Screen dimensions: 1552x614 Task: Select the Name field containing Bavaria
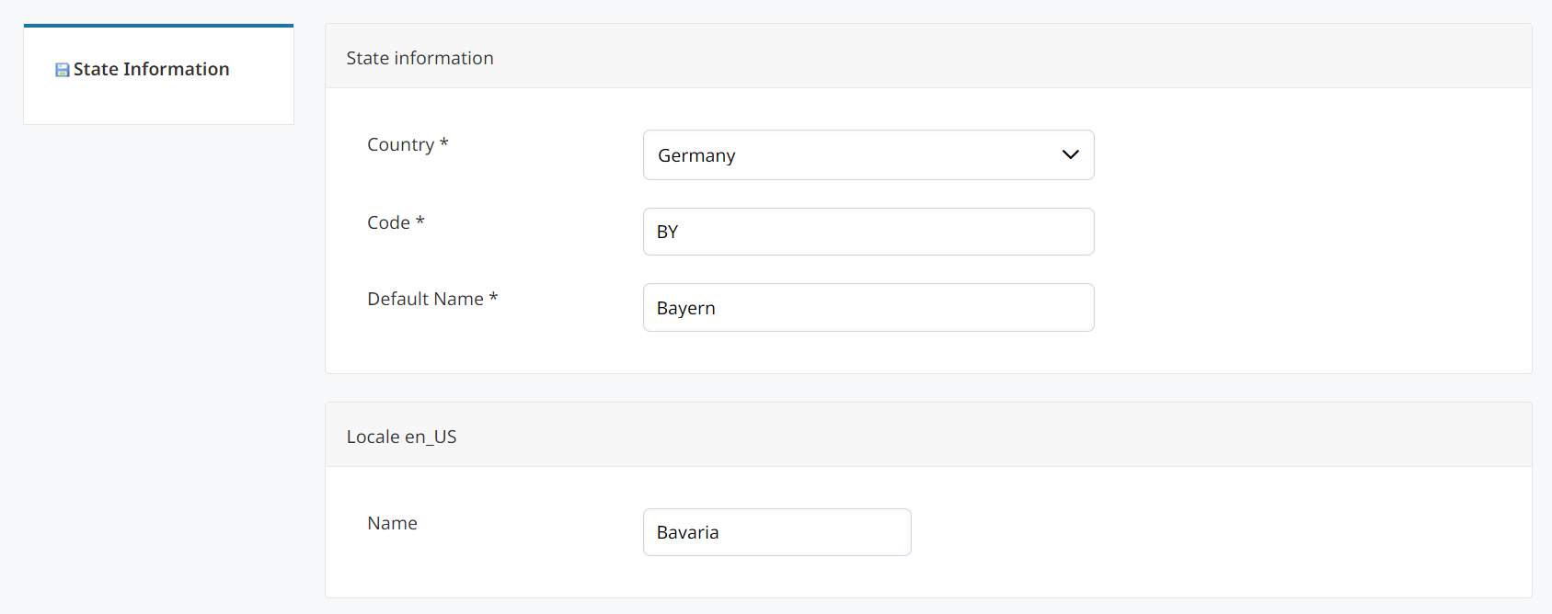(776, 532)
